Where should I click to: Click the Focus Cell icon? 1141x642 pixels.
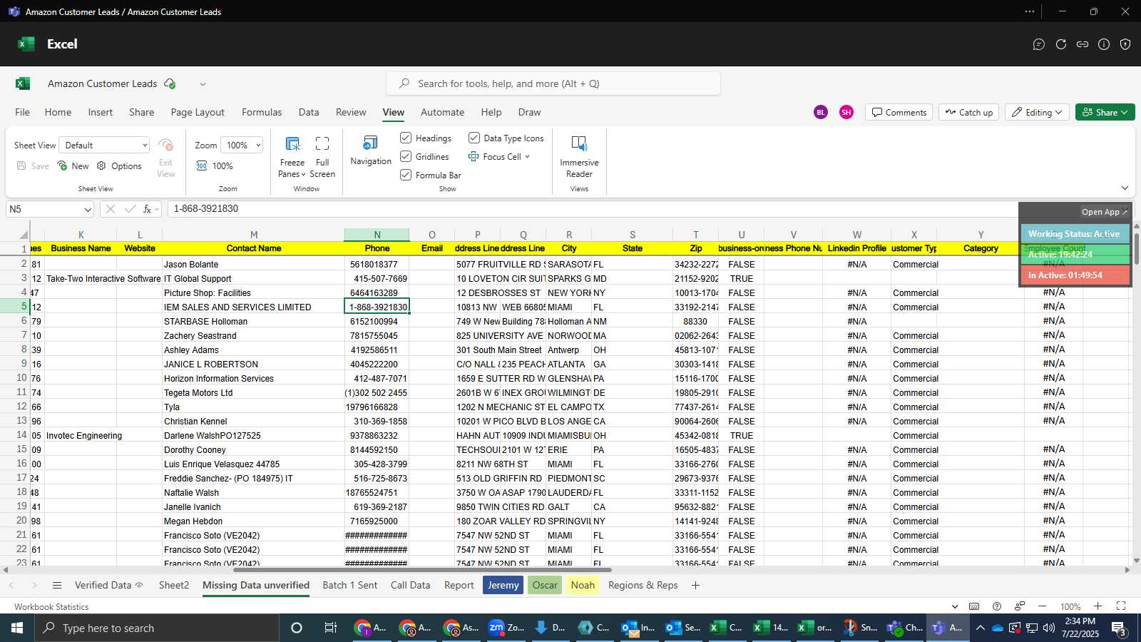474,156
